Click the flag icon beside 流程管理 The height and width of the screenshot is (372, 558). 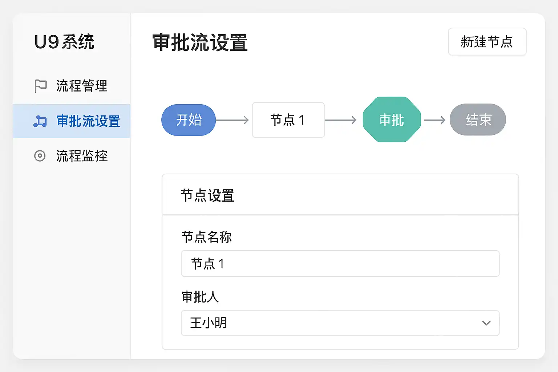tap(40, 86)
